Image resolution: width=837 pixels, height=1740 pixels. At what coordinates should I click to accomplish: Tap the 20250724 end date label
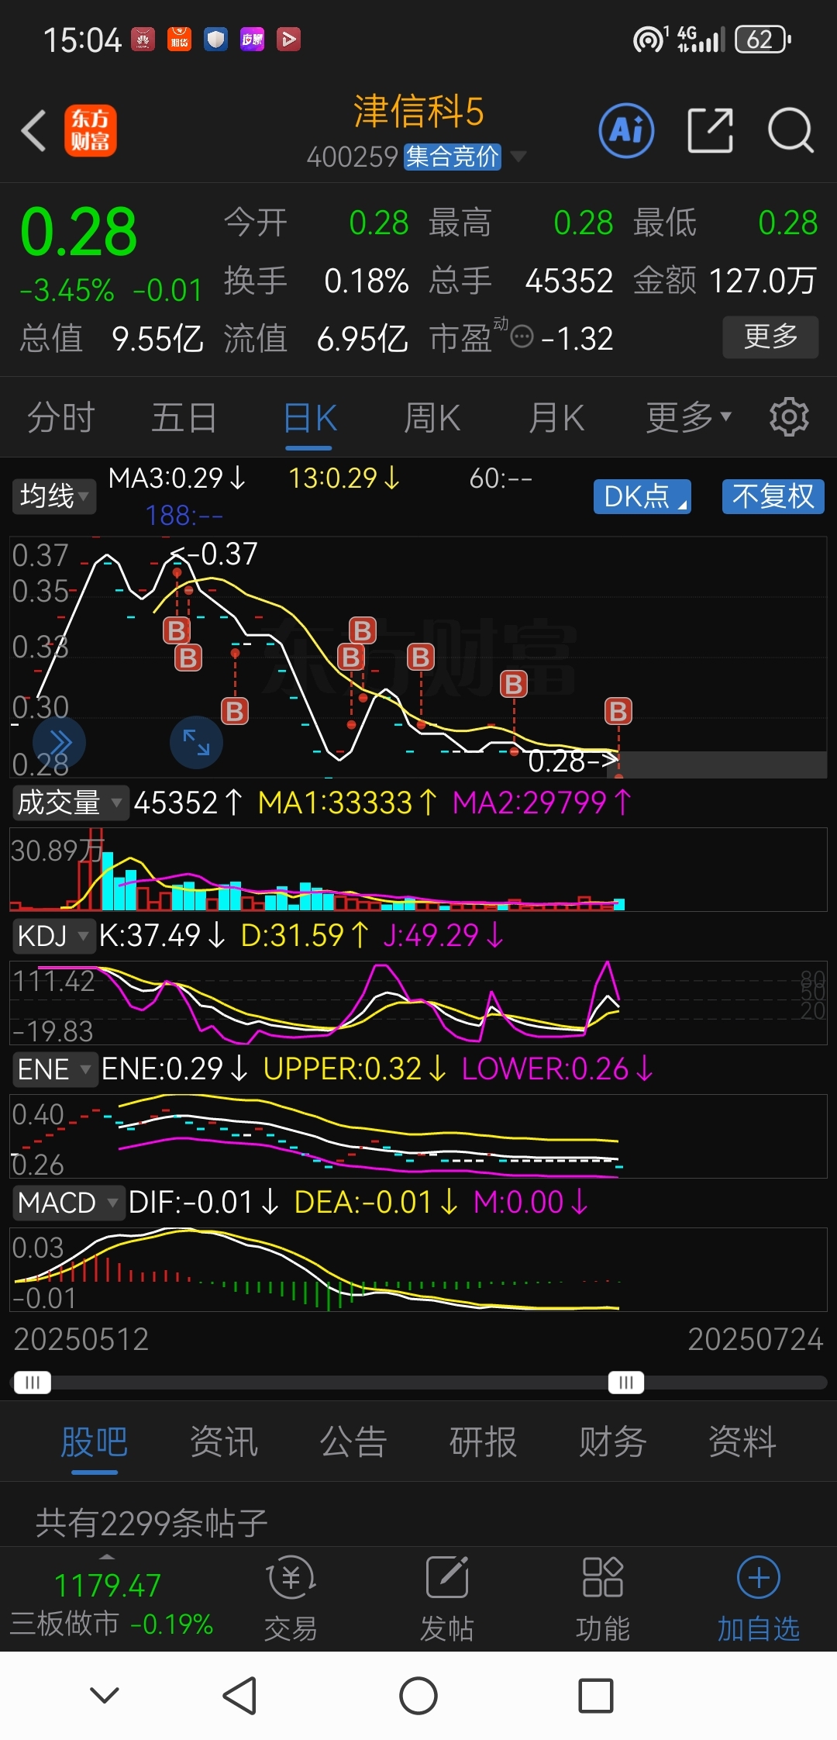755,1339
